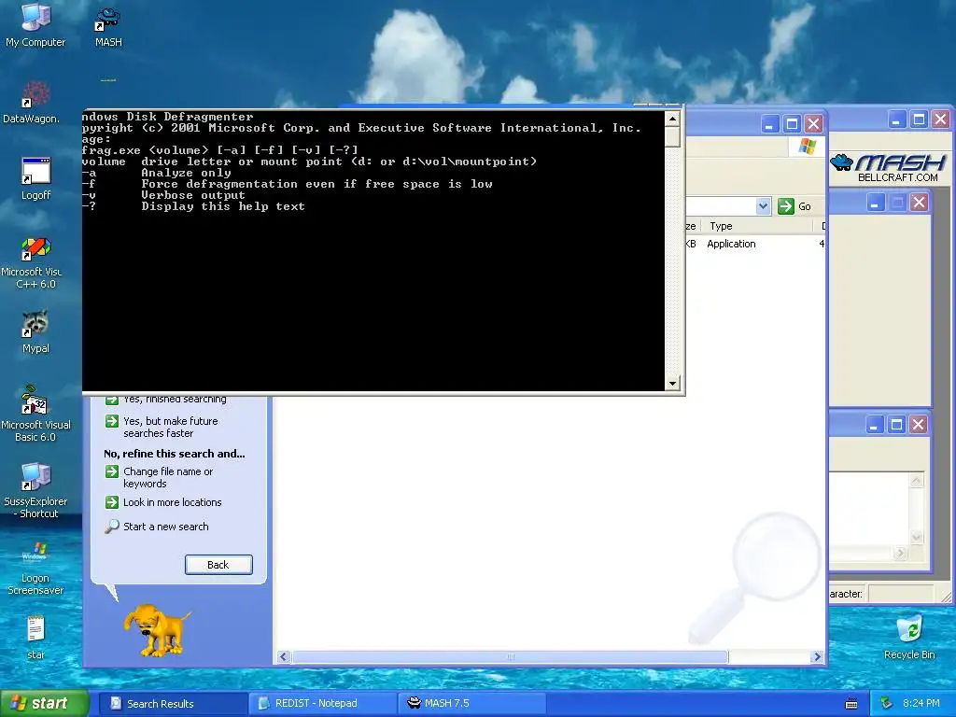Select Change file name or keywords
The height and width of the screenshot is (717, 956).
tap(168, 477)
